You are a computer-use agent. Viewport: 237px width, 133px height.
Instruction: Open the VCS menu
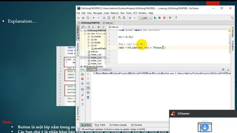click(x=135, y=13)
